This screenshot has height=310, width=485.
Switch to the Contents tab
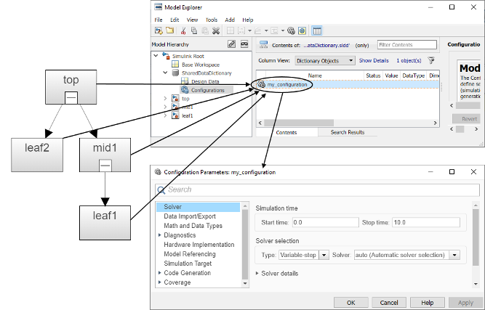286,132
